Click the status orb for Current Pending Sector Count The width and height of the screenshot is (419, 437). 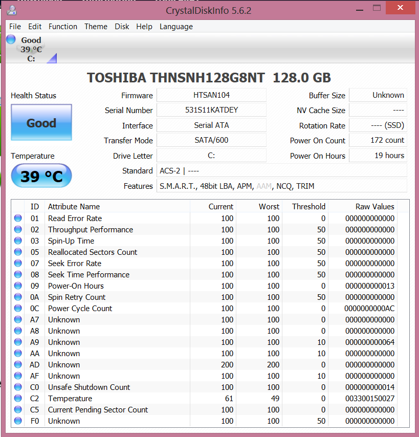click(18, 410)
